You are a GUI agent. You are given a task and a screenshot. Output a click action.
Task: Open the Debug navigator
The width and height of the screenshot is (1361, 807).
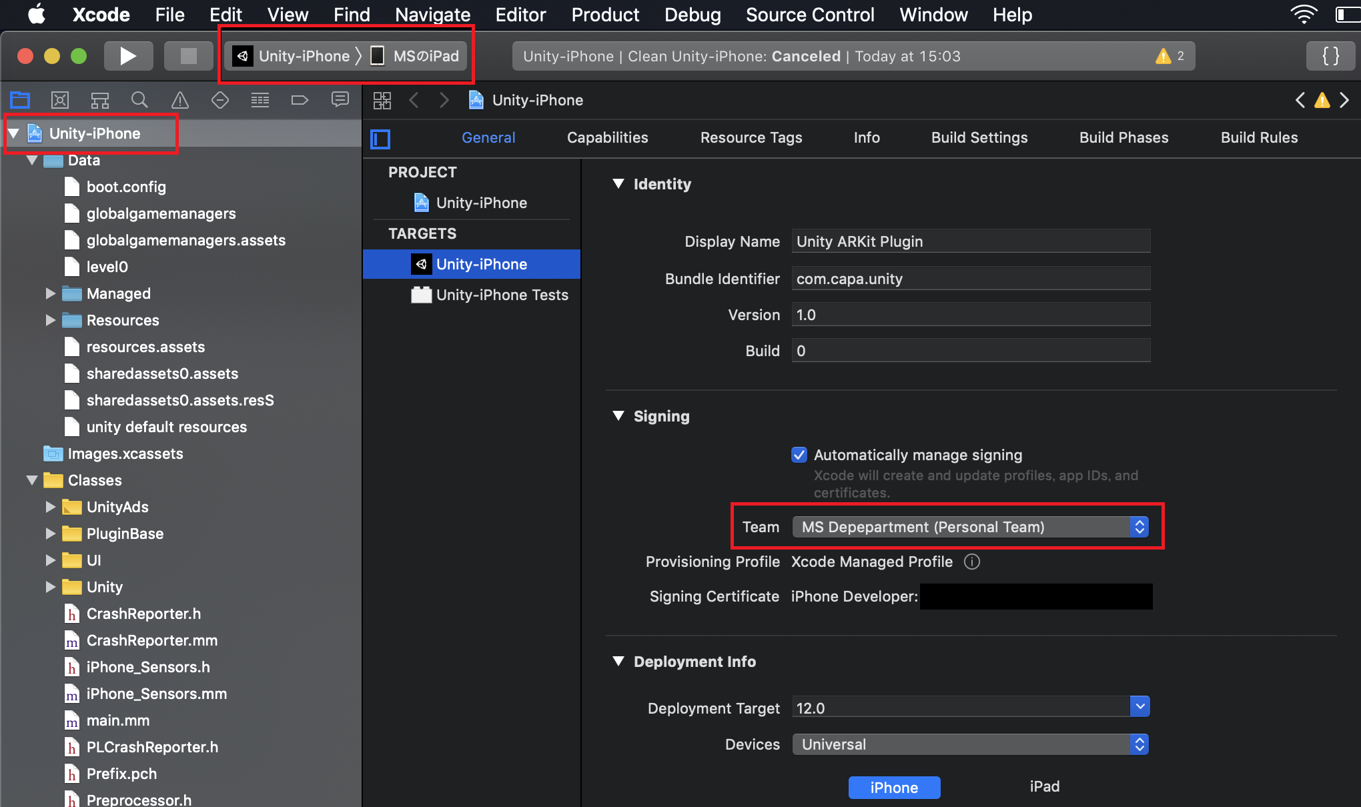click(x=260, y=100)
